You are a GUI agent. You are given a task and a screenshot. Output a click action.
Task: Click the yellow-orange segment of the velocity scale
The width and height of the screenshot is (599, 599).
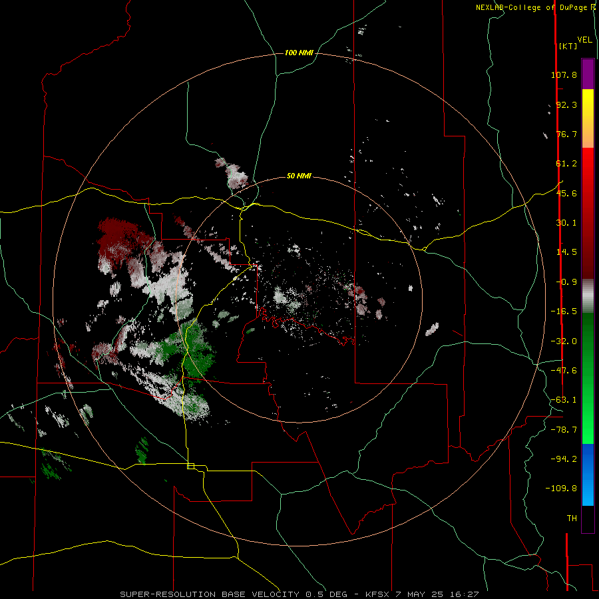[588, 118]
